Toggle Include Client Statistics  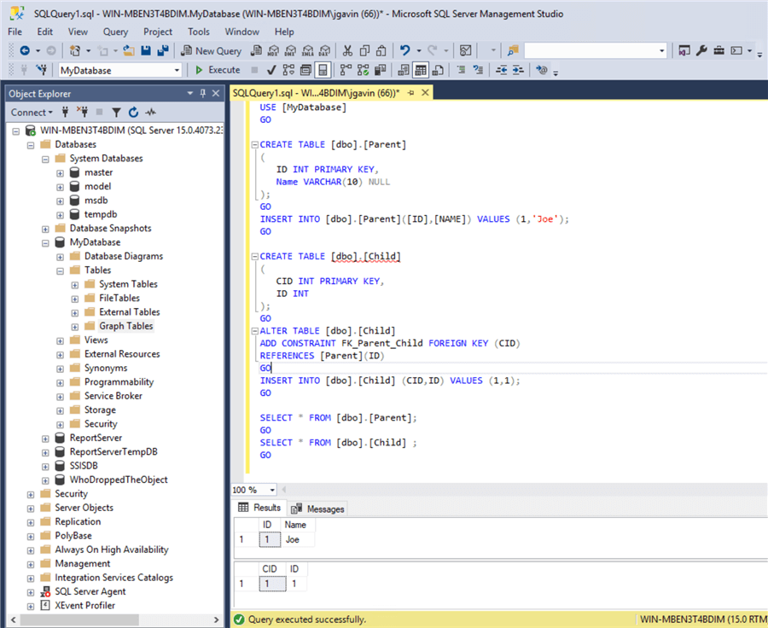point(380,70)
